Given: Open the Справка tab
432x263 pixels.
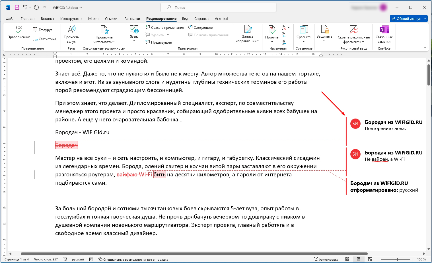Looking at the screenshot, I should tap(201, 19).
